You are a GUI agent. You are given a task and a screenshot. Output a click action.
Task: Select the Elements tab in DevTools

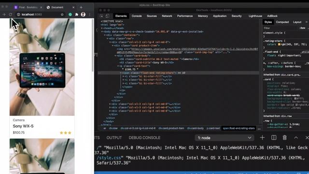[121, 16]
